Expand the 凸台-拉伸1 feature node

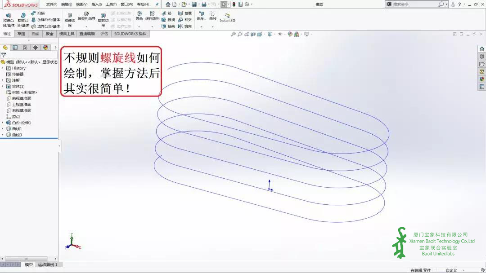pyautogui.click(x=3, y=123)
